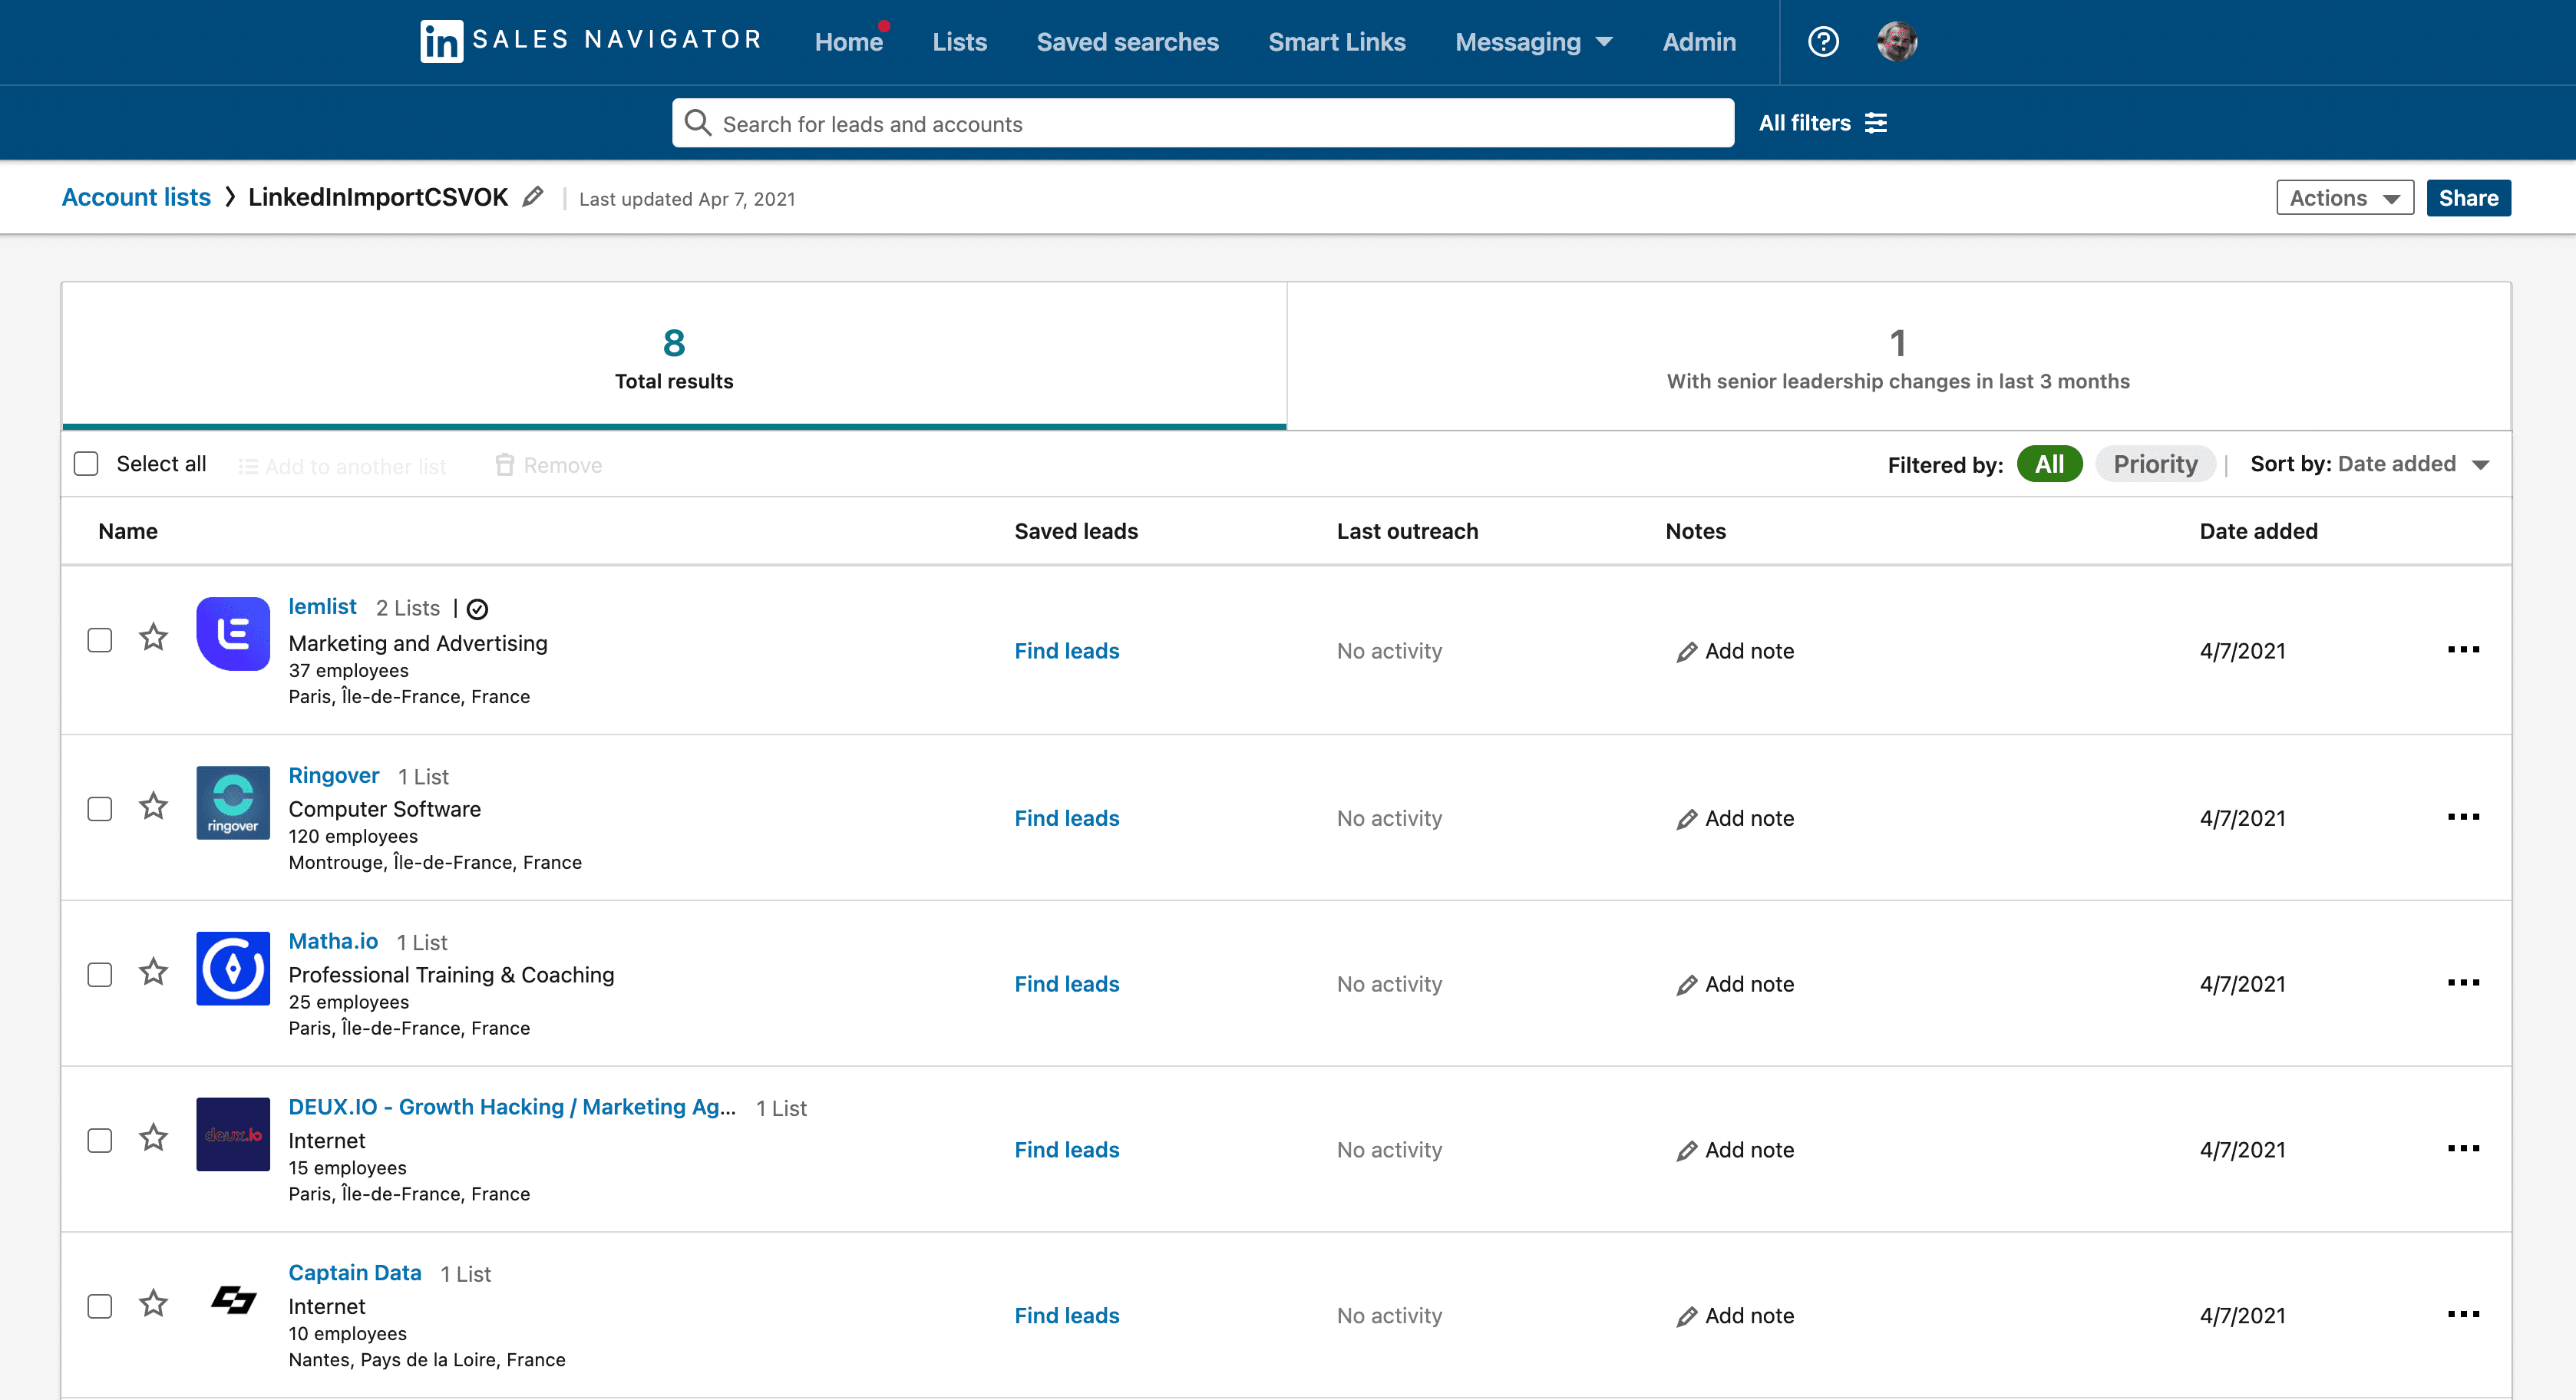Tick the Ringover row checkbox
Viewport: 2576px width, 1400px height.
pos(100,809)
